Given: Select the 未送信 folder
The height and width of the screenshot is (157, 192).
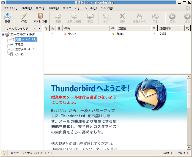Looking at the screenshot, I should tap(19, 44).
